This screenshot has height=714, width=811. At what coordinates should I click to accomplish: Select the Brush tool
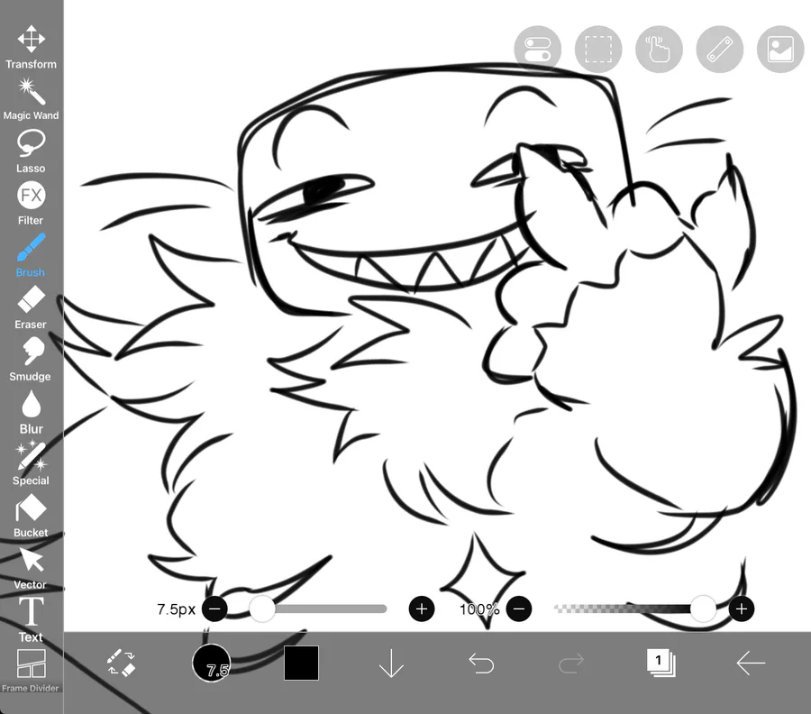coord(31,255)
